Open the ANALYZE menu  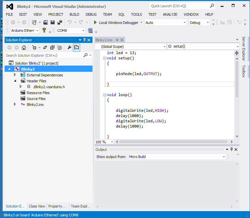point(170,14)
